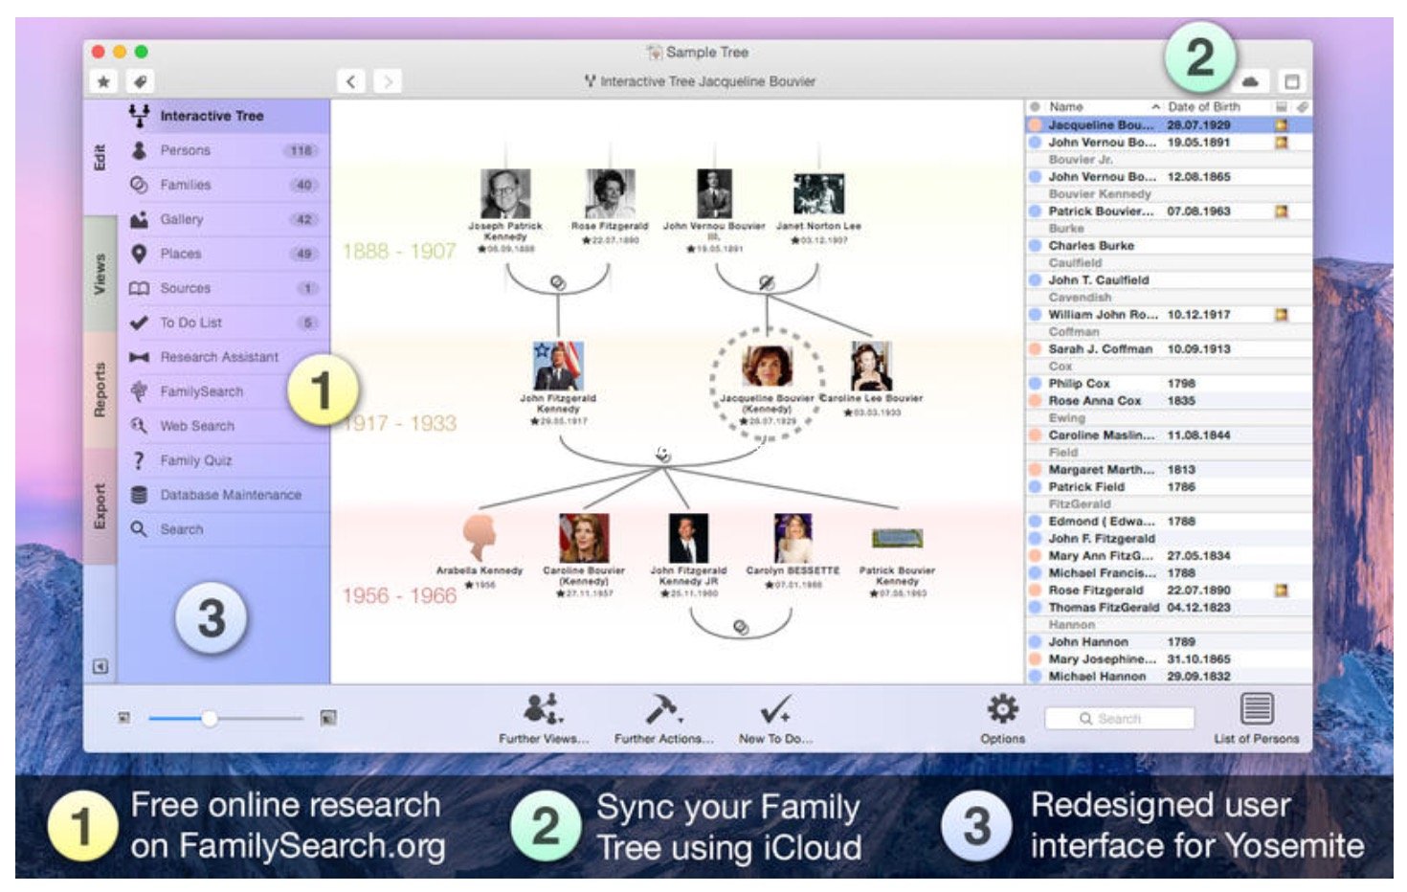Switch to the Reports tab
Image resolution: width=1407 pixels, height=892 pixels.
[x=100, y=390]
